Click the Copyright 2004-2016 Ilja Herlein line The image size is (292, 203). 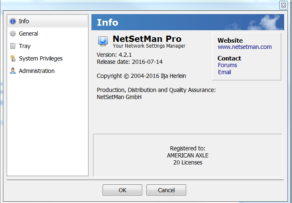click(x=141, y=76)
